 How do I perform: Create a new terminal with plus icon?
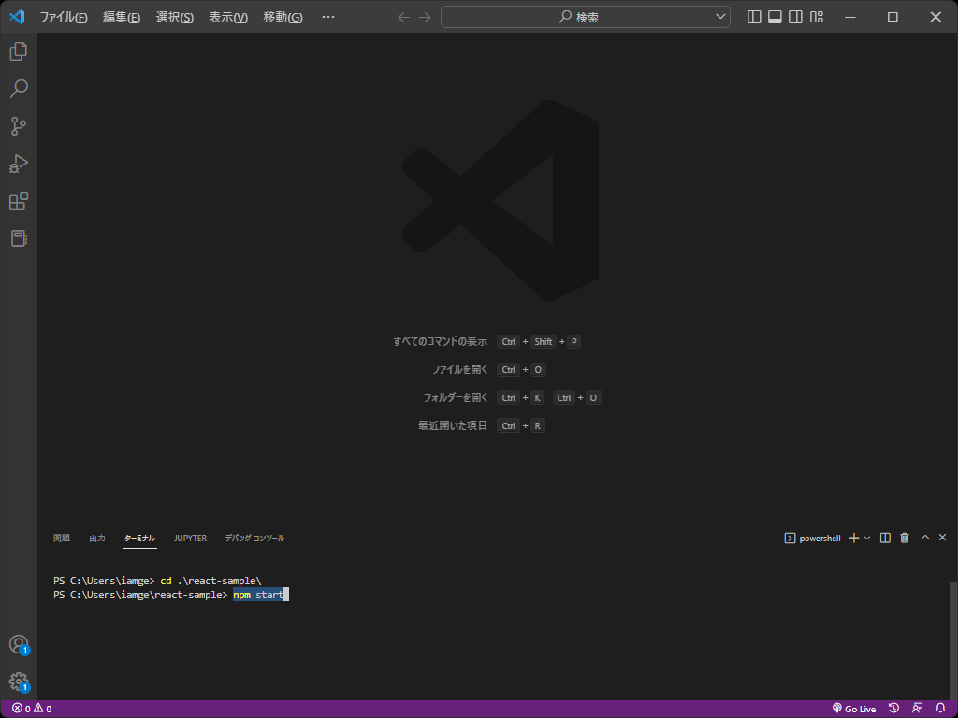pos(854,538)
